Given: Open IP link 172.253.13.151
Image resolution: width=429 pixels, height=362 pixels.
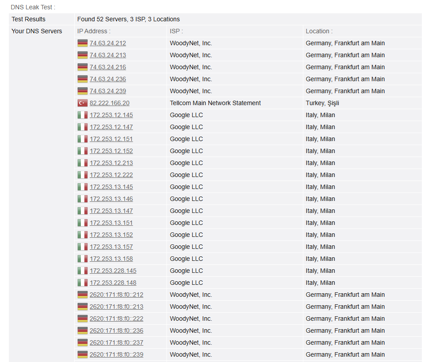Looking at the screenshot, I should pos(111,223).
